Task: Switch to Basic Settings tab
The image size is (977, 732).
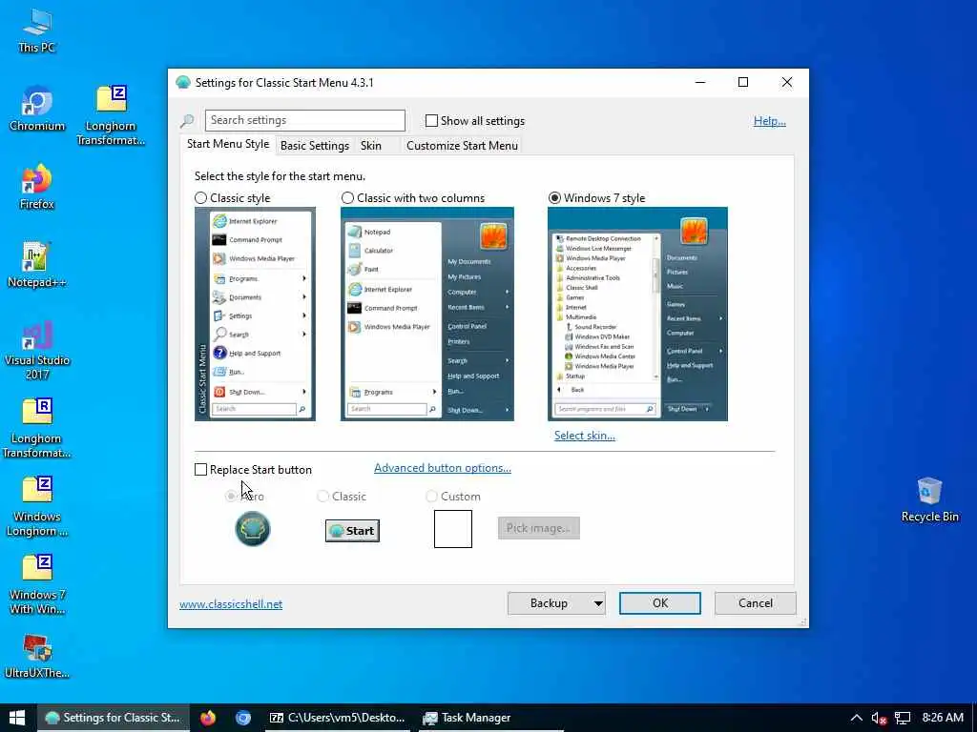Action: click(315, 146)
